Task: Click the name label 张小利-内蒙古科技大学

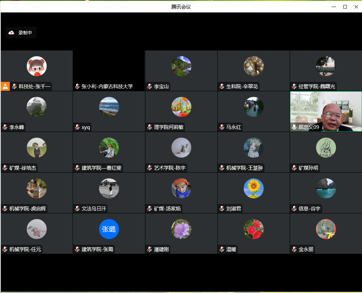Action: tap(107, 86)
